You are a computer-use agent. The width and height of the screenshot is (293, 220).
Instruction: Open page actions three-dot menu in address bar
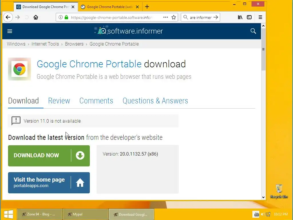click(166, 17)
